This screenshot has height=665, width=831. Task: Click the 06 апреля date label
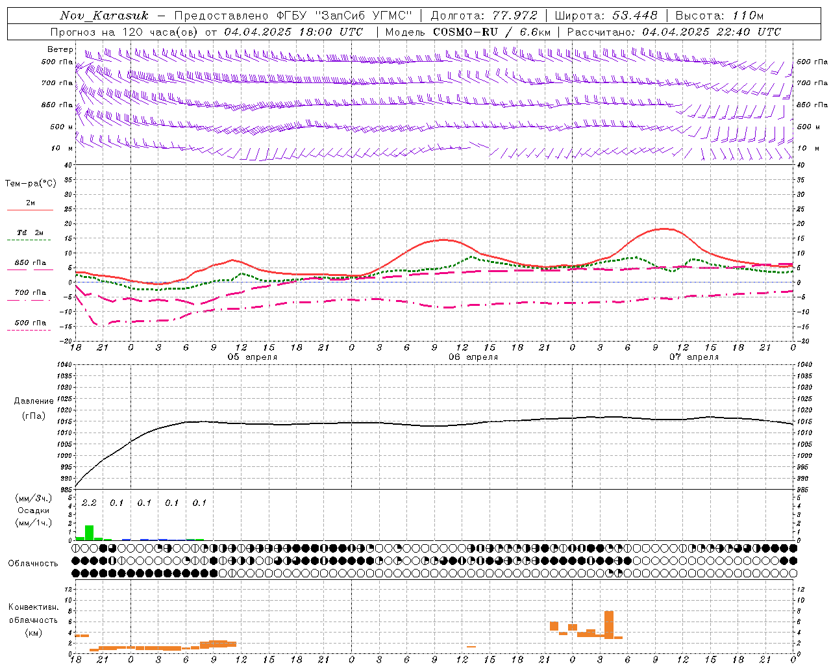pos(473,357)
